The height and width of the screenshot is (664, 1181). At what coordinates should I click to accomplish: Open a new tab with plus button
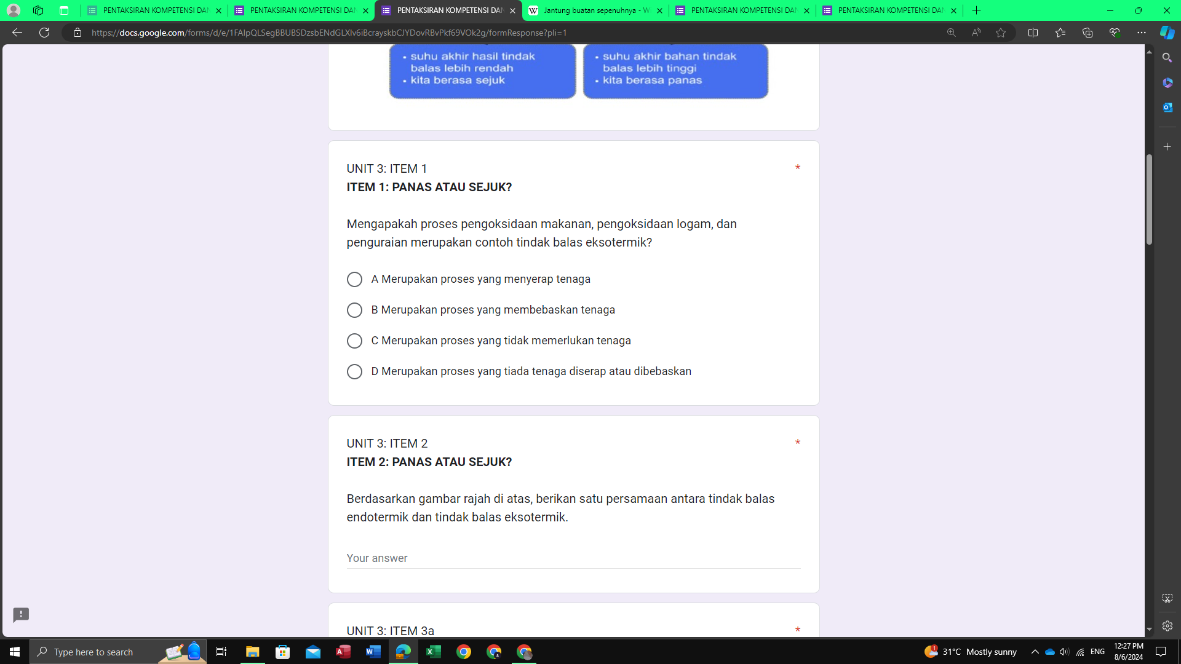point(976,10)
